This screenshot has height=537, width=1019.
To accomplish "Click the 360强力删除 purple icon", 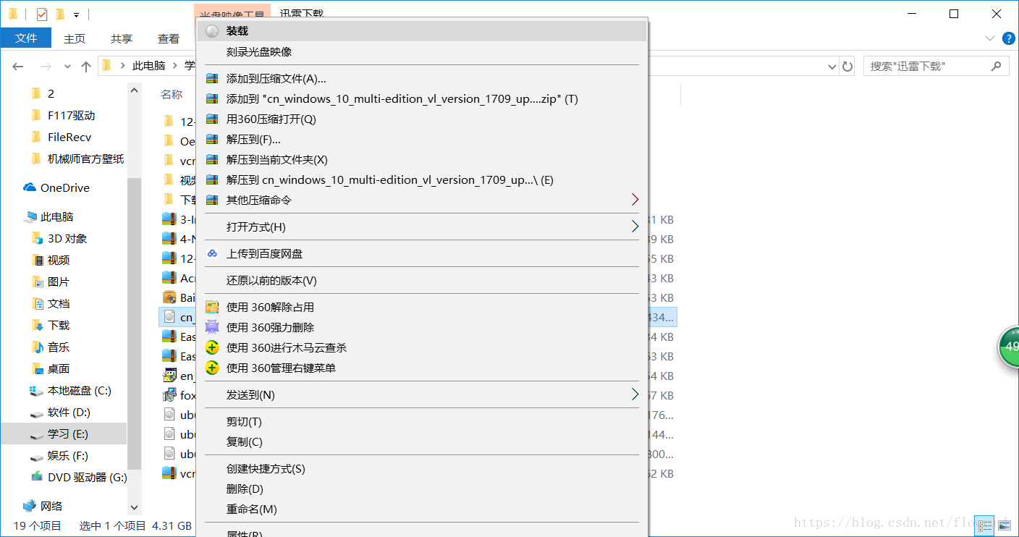I will (212, 328).
